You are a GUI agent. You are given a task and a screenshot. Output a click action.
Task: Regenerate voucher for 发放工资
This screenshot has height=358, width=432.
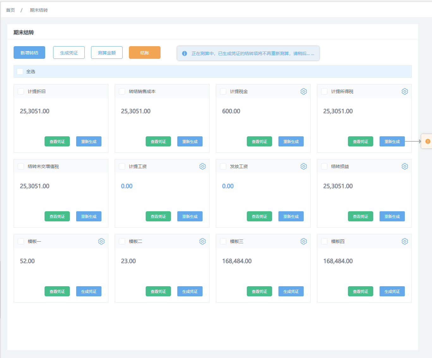pos(291,216)
